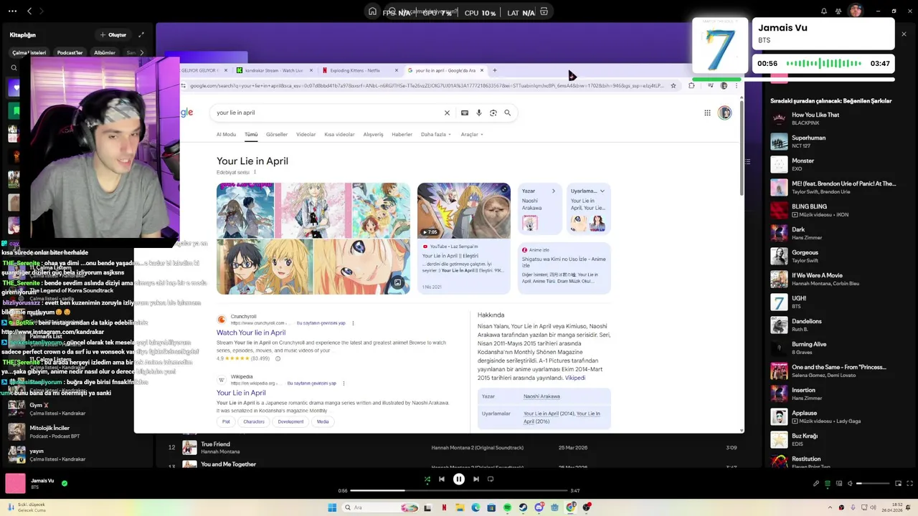The image size is (918, 516).
Task: Open Netflix from the taskbar
Action: (x=444, y=507)
